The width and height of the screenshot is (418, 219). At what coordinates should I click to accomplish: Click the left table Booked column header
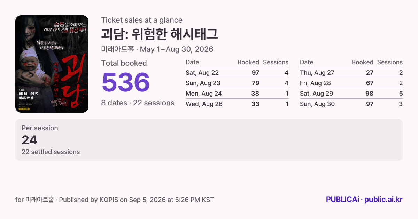pyautogui.click(x=248, y=62)
